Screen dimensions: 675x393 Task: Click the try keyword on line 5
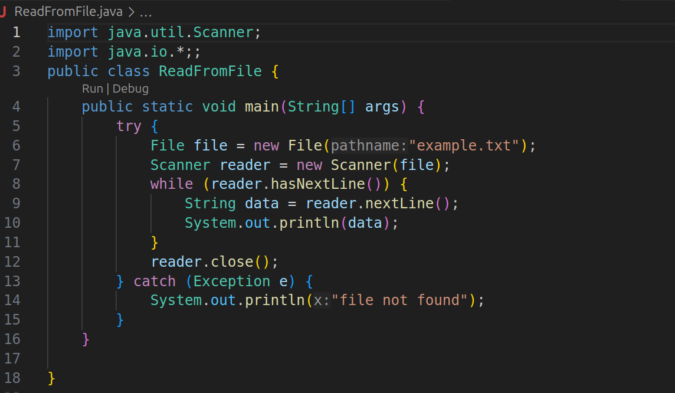point(129,126)
